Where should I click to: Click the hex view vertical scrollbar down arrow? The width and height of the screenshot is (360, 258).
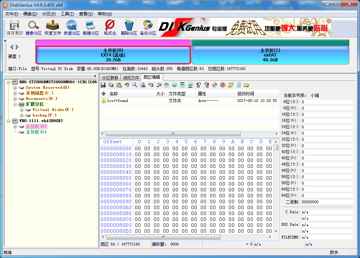pyautogui.click(x=276, y=231)
